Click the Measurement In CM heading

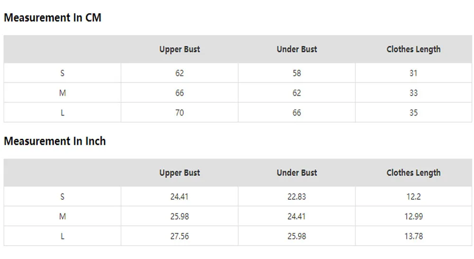point(53,18)
